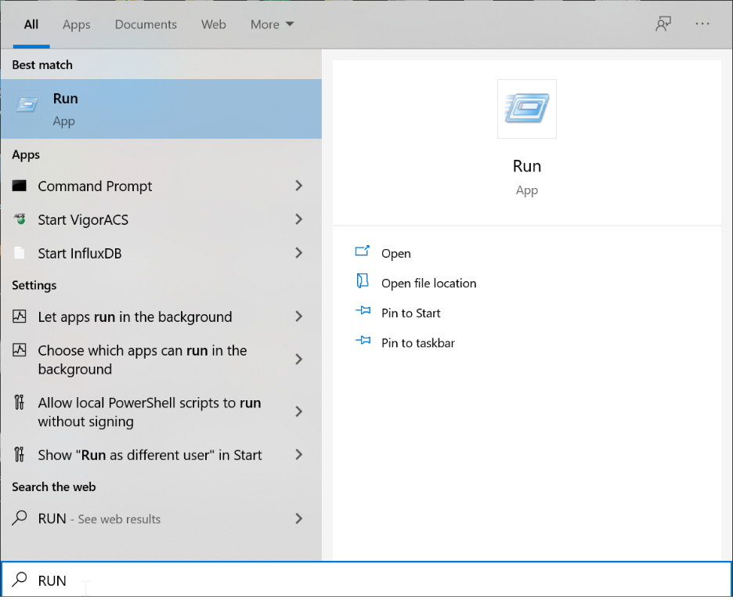Screen dimensions: 733x600
Task: Choose Pin to taskbar
Action: coord(418,343)
